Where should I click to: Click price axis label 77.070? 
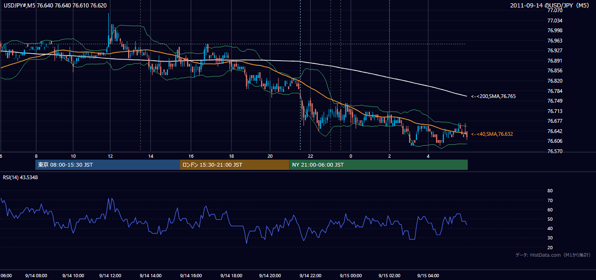pos(554,10)
